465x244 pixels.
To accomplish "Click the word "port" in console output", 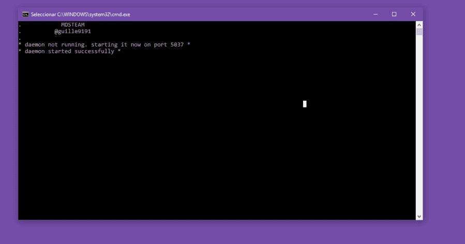I will click(160, 45).
